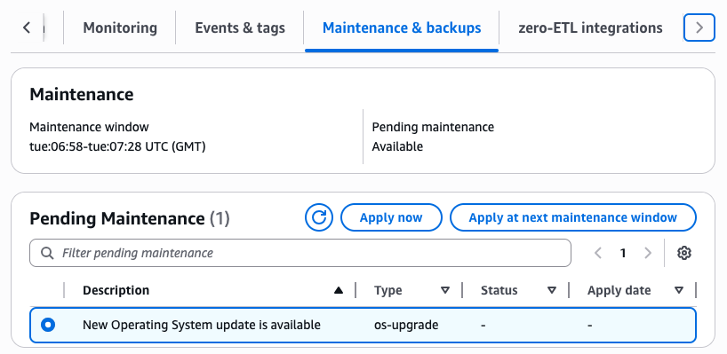This screenshot has height=354, width=727.
Task: Click the Pending Maintenance (1) heading
Action: tap(130, 218)
